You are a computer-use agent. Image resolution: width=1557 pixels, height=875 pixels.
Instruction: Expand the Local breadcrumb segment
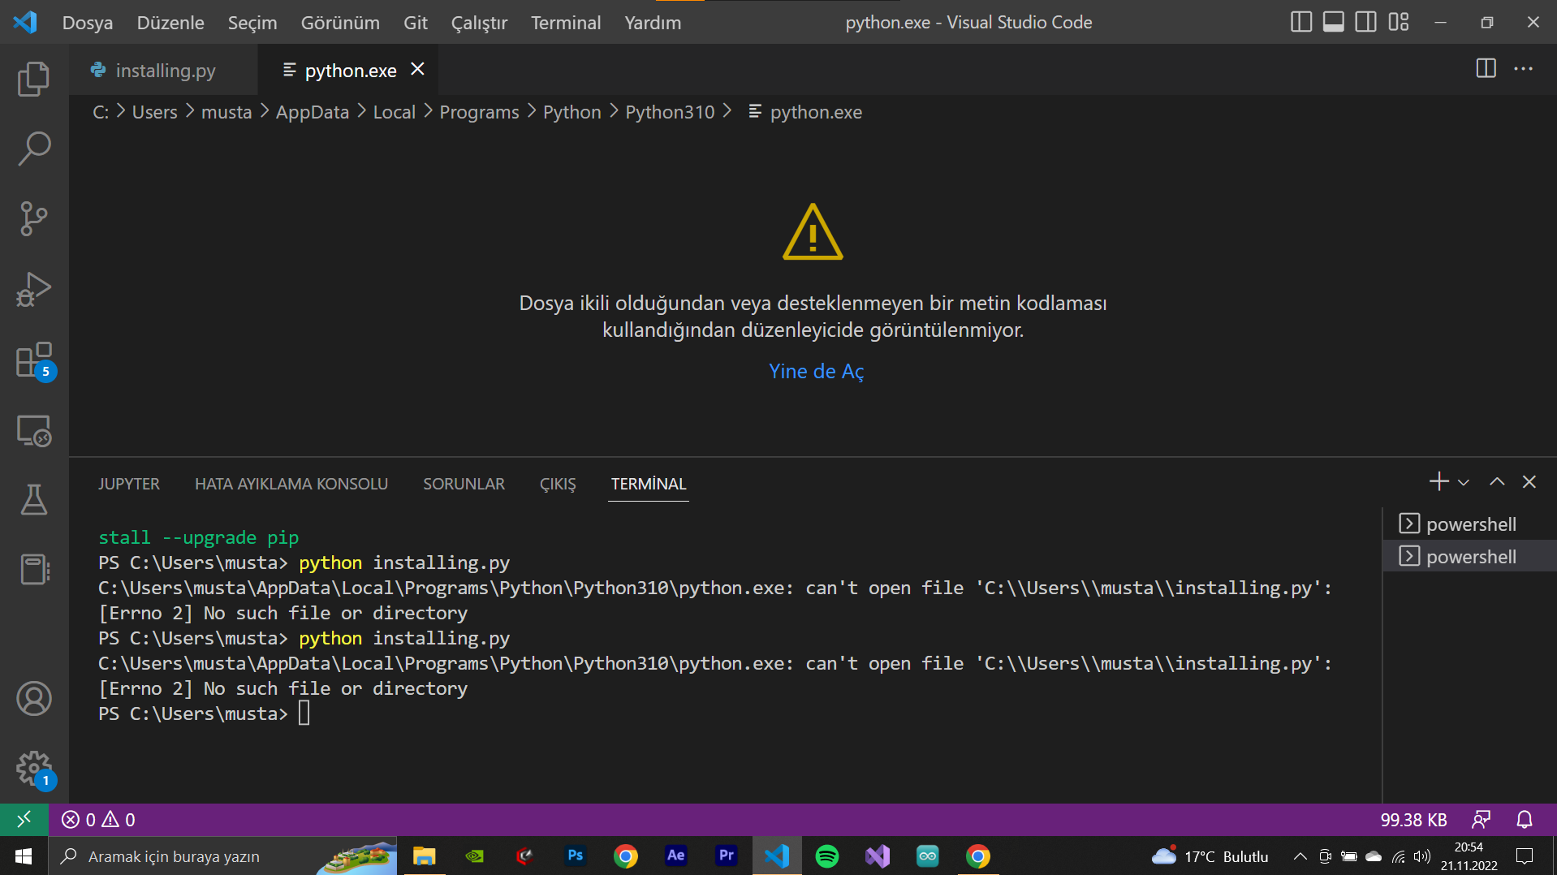395,112
